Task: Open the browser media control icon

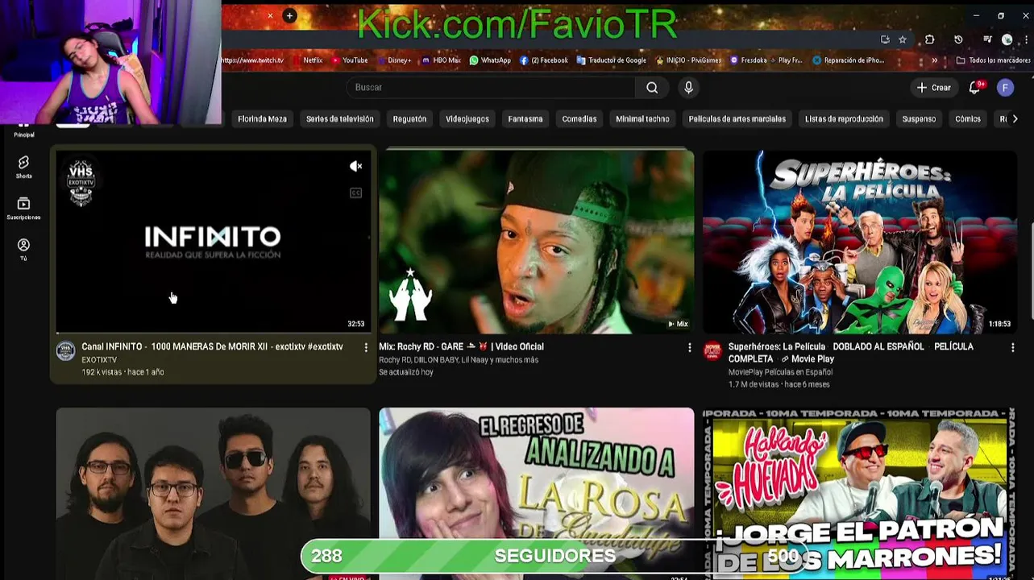Action: [987, 39]
